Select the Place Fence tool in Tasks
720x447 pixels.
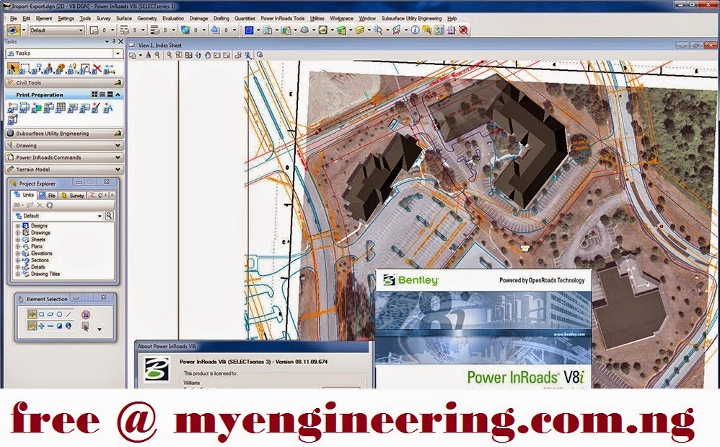point(25,69)
